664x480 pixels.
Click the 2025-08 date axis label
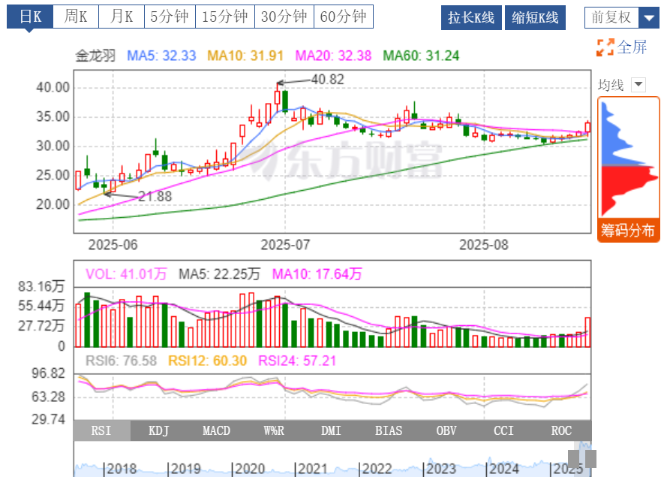(484, 245)
